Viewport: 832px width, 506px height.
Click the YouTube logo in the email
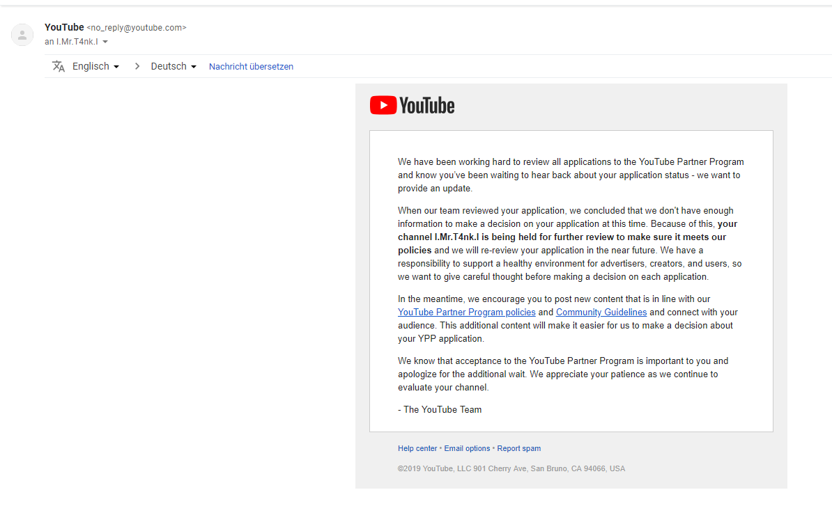click(x=413, y=105)
